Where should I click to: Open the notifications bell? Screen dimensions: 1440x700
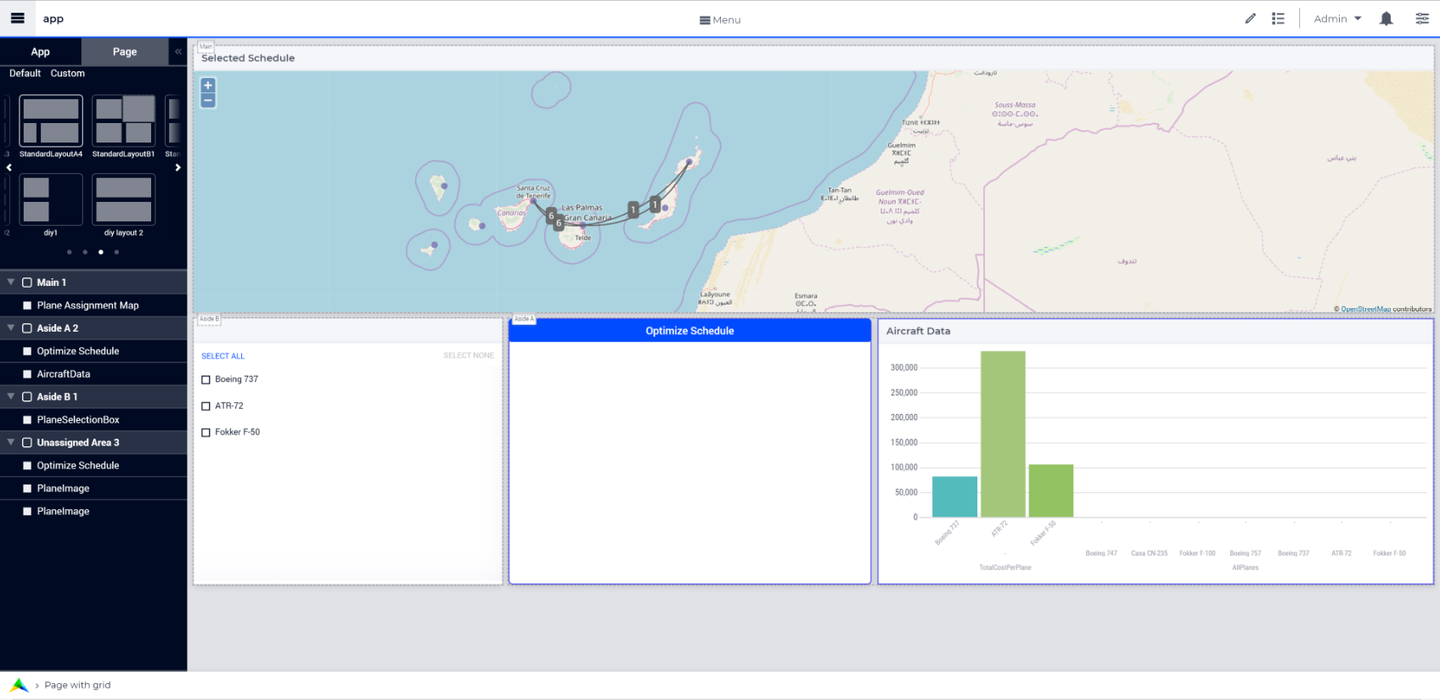pos(1387,19)
